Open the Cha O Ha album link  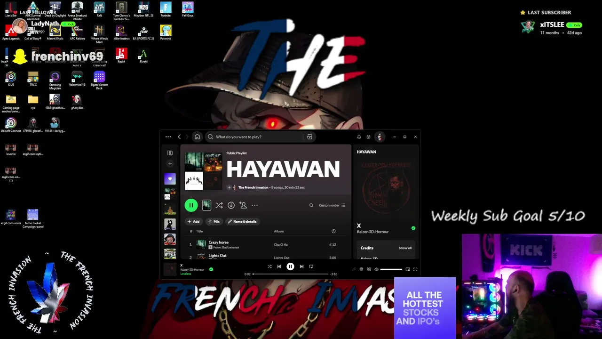(281, 245)
